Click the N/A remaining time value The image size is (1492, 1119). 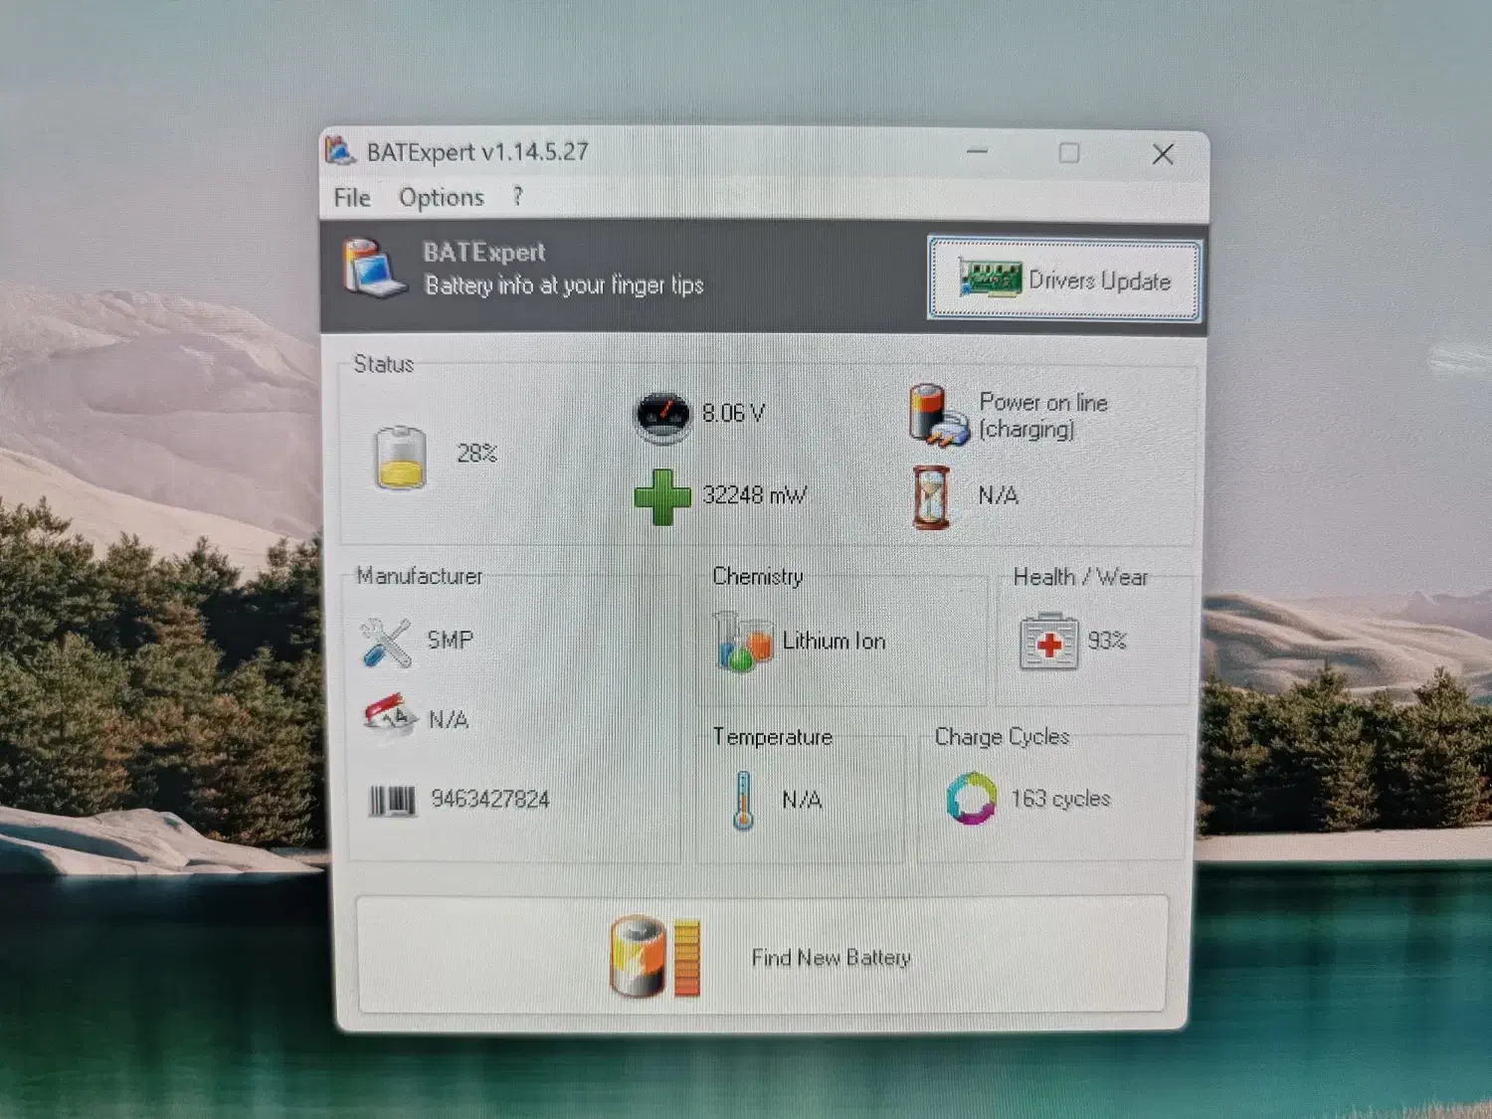pyautogui.click(x=998, y=495)
